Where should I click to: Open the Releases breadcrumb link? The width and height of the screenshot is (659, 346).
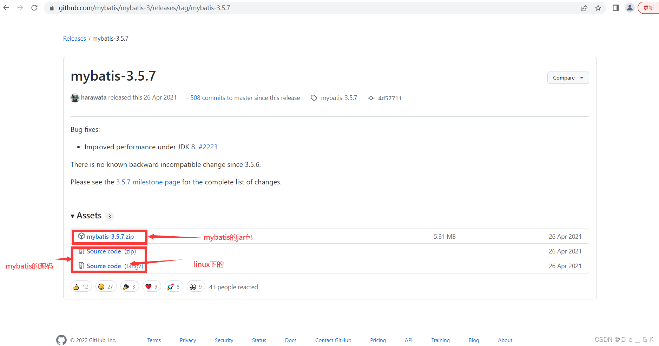click(x=74, y=39)
